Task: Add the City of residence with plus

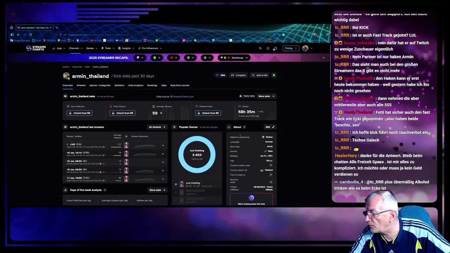Action: 271,175
